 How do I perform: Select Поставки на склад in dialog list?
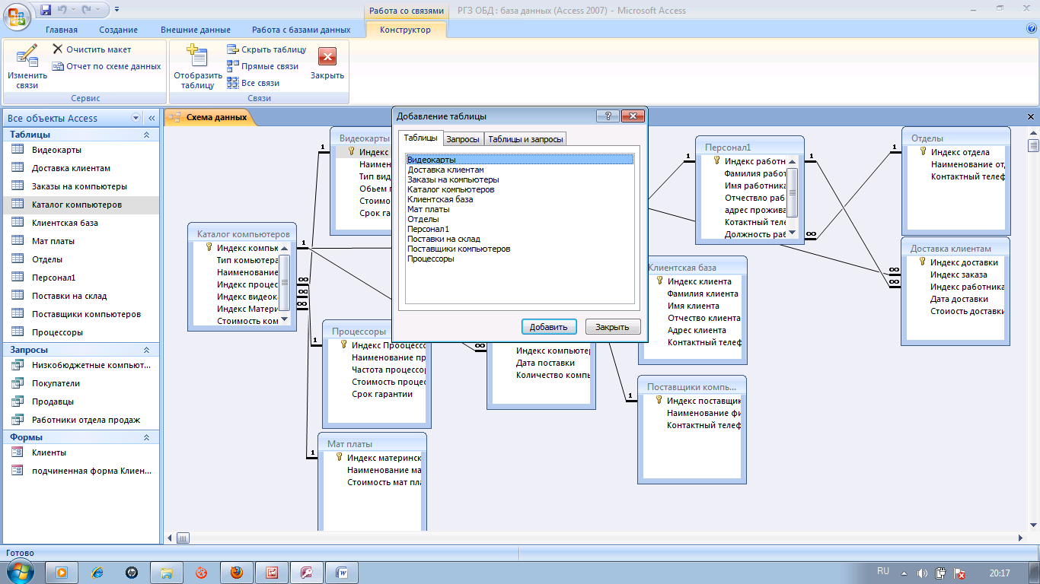[519, 239]
